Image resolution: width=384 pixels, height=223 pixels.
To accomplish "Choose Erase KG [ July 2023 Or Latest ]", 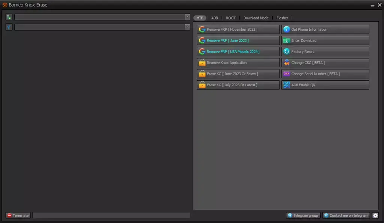I will click(x=238, y=85).
